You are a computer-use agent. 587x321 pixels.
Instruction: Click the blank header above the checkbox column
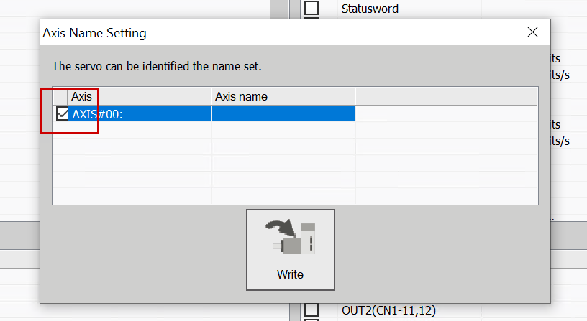60,96
